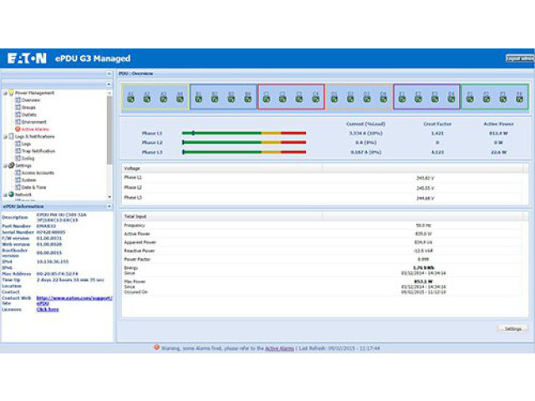Click the Apparent Power row label
This screenshot has width=535, height=401.
[x=140, y=242]
